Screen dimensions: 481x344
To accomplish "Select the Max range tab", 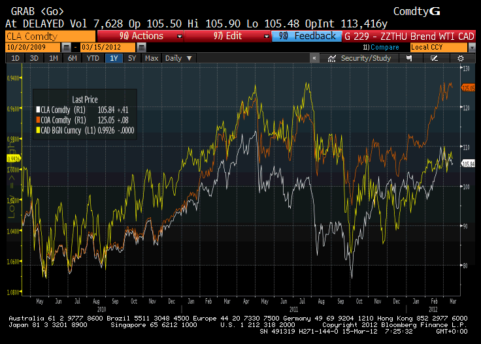I will click(x=152, y=58).
